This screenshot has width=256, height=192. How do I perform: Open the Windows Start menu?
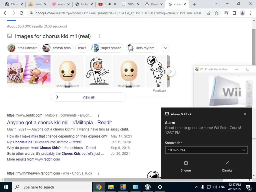[x=6, y=187]
